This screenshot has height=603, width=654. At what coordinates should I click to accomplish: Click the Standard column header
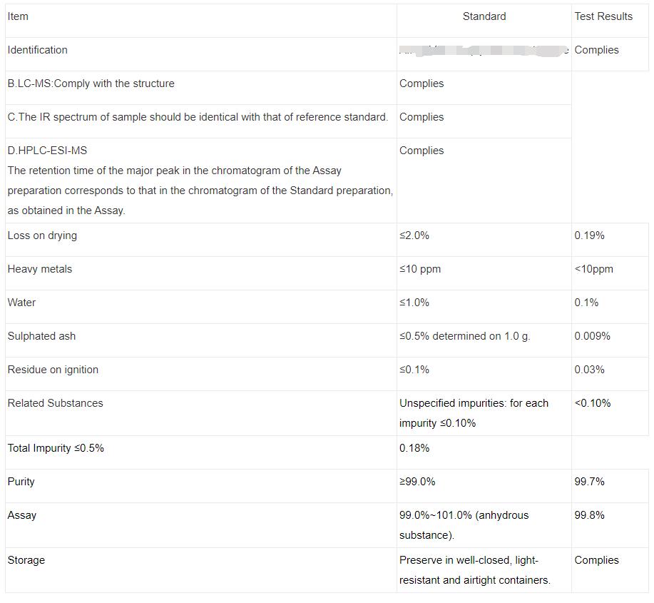pos(484,16)
